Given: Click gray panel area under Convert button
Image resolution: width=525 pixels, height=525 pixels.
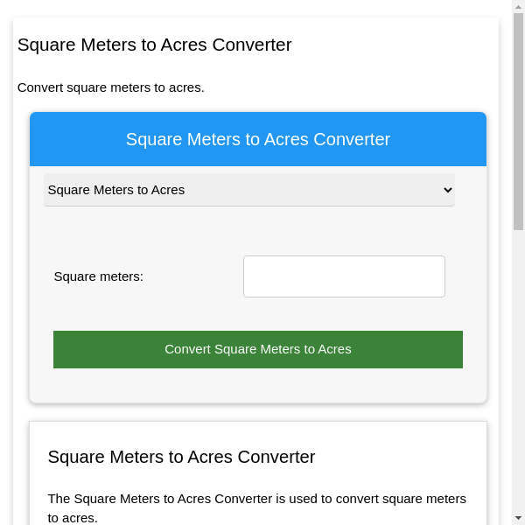Looking at the screenshot, I should 257,385.
